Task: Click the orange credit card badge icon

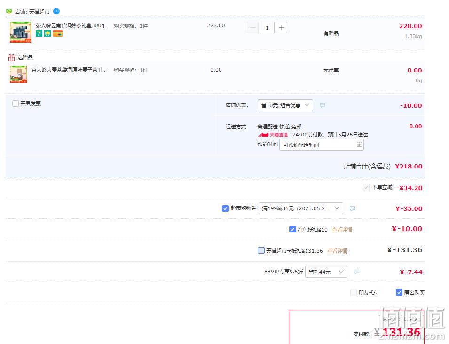Action: pos(57,33)
